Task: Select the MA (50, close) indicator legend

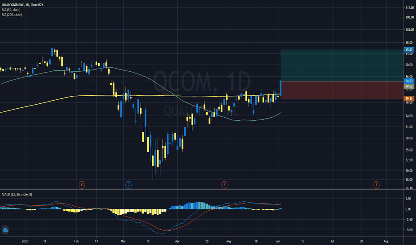Action: (11, 10)
